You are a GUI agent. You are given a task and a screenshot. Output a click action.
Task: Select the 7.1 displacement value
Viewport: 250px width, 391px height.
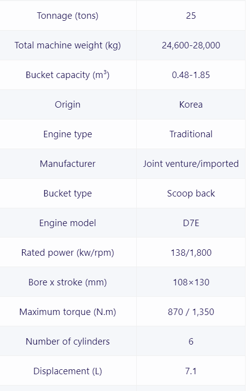191,371
